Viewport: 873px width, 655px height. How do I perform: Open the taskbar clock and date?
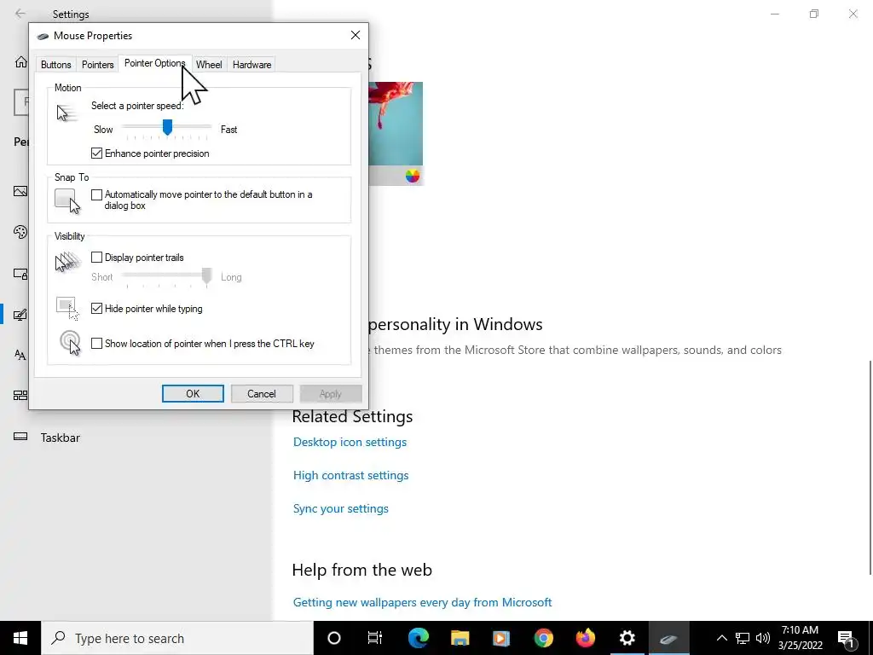point(800,638)
